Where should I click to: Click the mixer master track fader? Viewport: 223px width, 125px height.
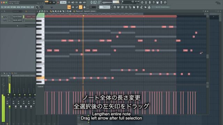click(x=9, y=107)
